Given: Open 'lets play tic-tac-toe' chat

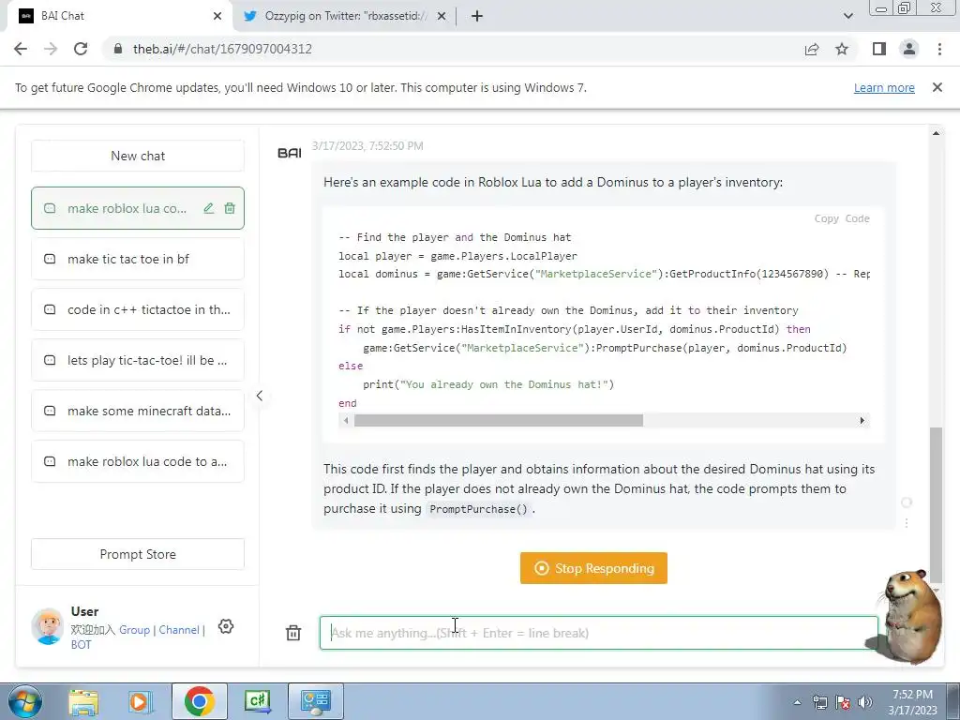Looking at the screenshot, I should [x=138, y=360].
